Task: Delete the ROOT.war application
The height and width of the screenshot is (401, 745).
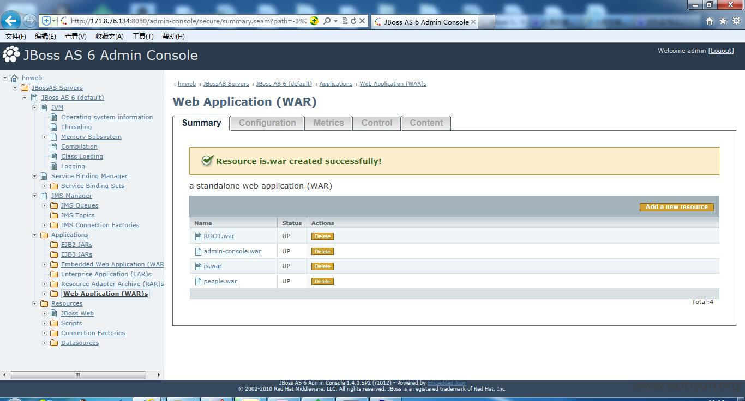Action: point(322,236)
